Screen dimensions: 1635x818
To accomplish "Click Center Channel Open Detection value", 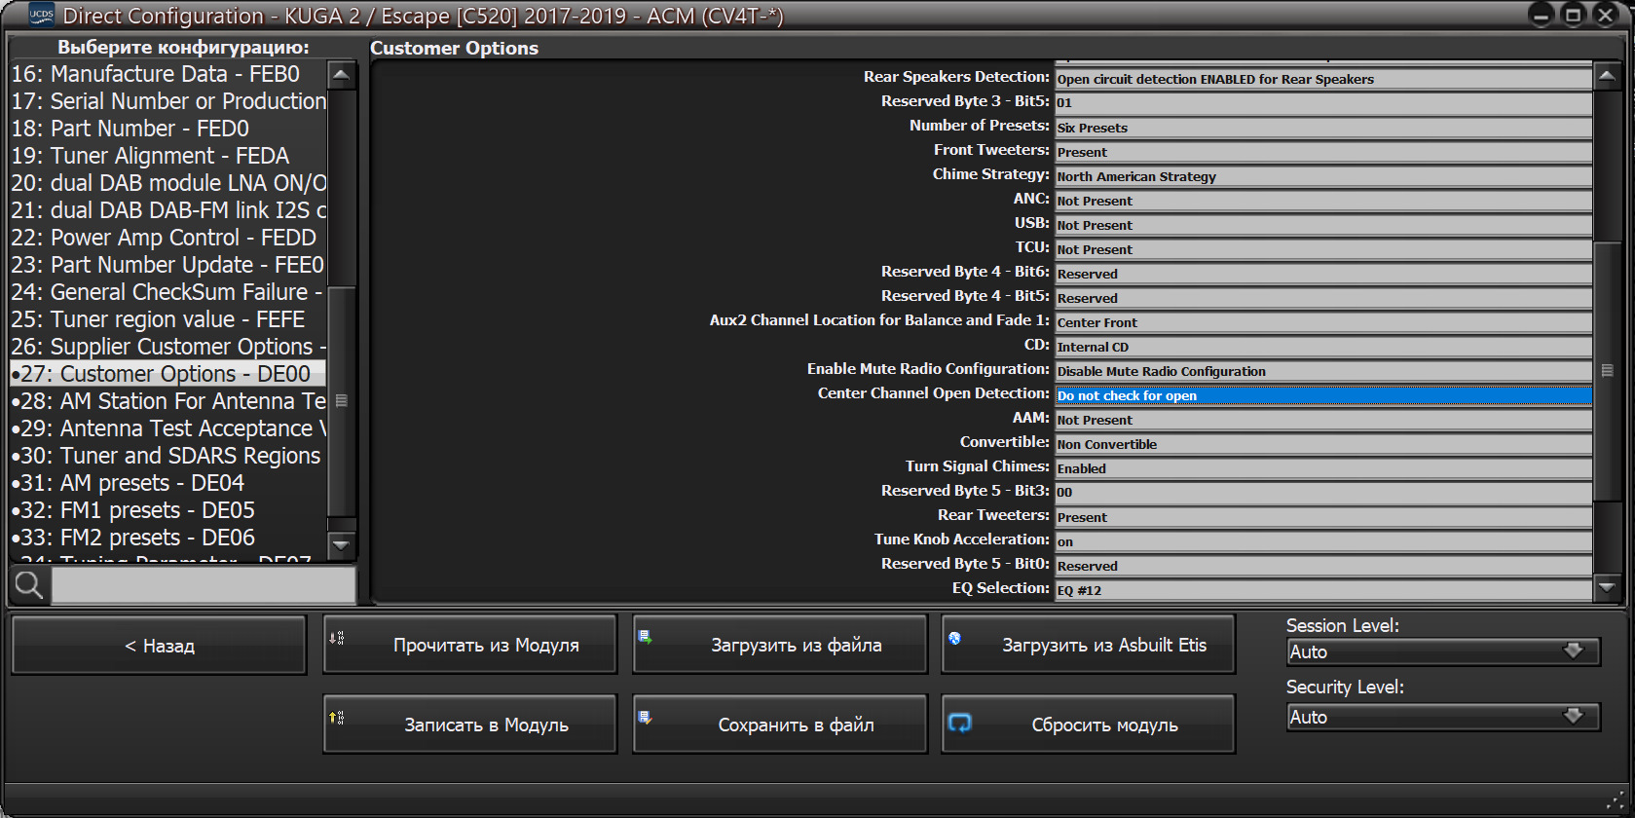I will tap(1323, 395).
